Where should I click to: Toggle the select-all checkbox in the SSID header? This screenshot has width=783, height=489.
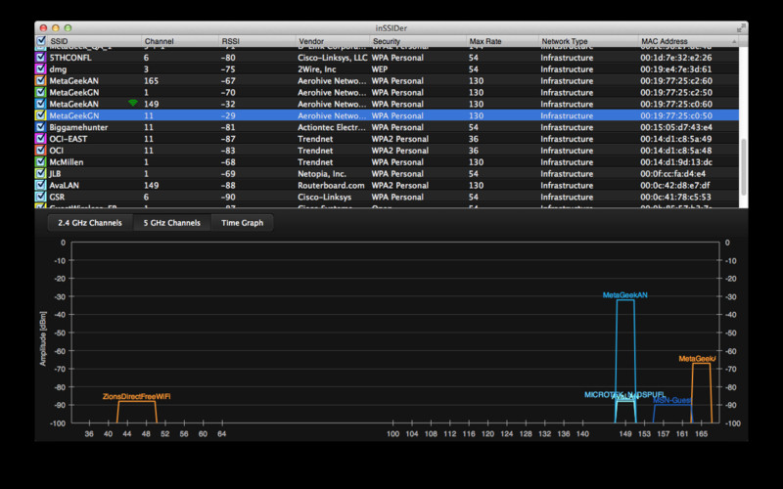41,41
